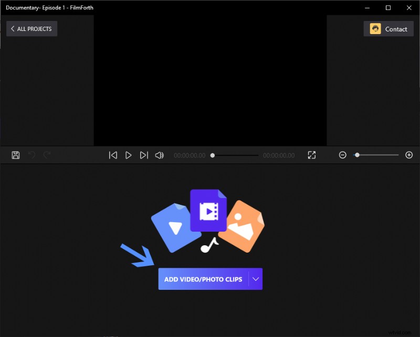This screenshot has height=337, width=420.
Task: Click the monkey avatar on the Contact button
Action: pyautogui.click(x=375, y=29)
